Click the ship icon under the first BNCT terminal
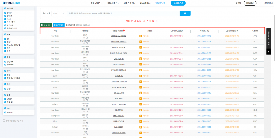275x138 pixels. tap(84, 37)
